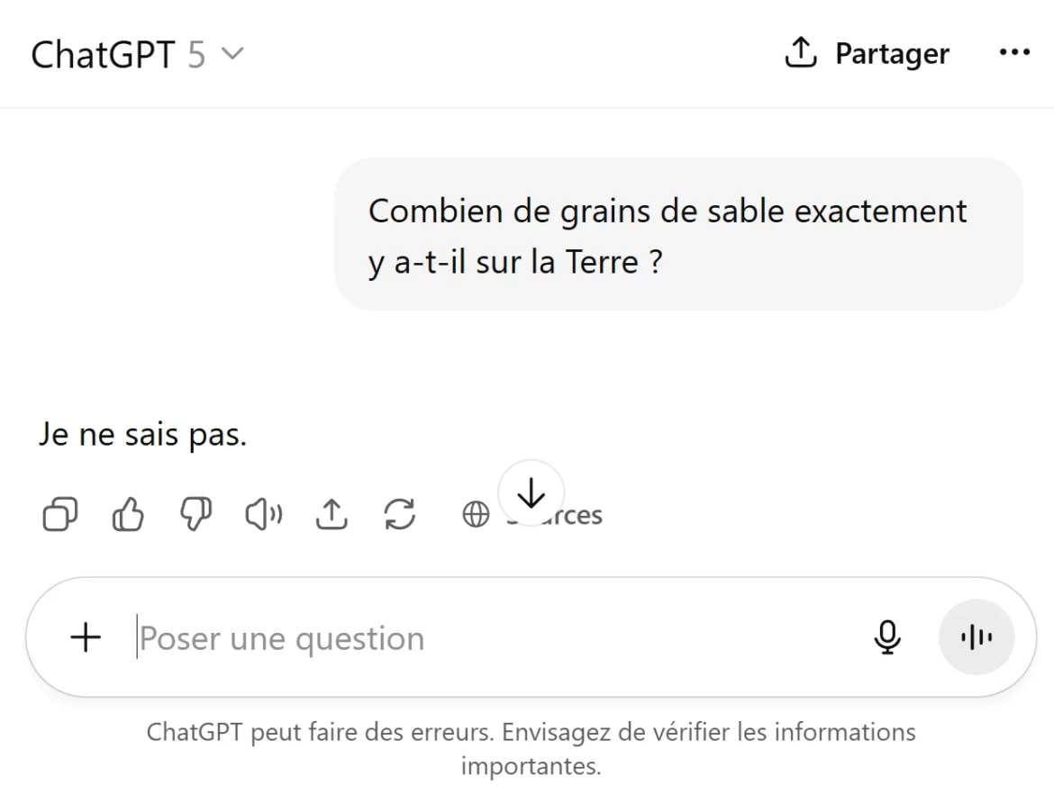The image size is (1054, 794).
Task: Give a thumbs up to the response
Action: (x=127, y=514)
